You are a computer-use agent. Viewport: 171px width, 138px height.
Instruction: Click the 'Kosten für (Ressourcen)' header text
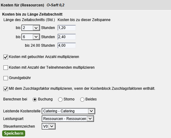[22, 5]
